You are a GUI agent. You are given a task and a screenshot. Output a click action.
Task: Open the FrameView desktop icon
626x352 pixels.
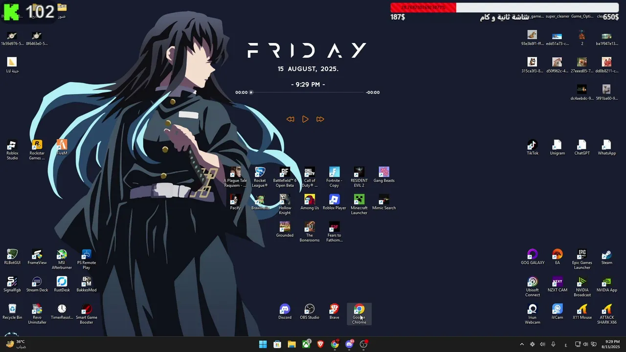pyautogui.click(x=37, y=257)
